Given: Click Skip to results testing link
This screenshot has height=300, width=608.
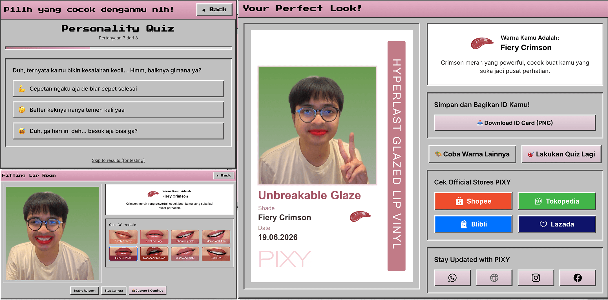Looking at the screenshot, I should coord(118,160).
